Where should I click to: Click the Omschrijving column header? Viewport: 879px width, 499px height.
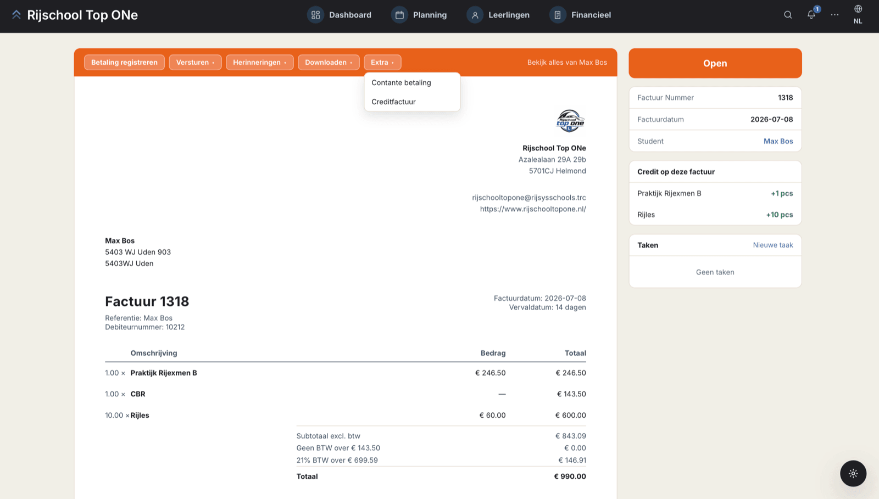pyautogui.click(x=154, y=353)
